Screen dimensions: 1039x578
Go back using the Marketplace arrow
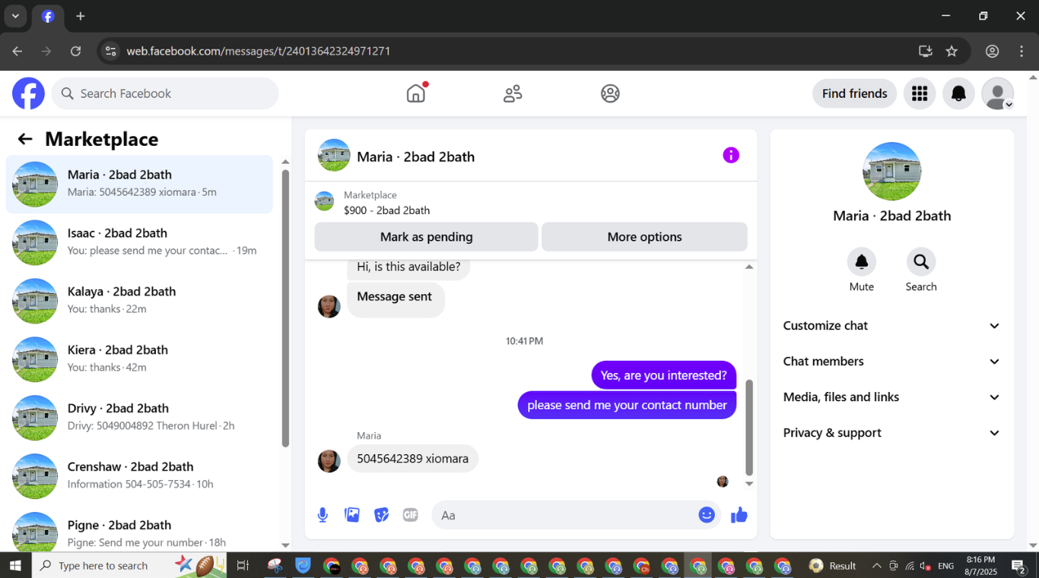(25, 139)
